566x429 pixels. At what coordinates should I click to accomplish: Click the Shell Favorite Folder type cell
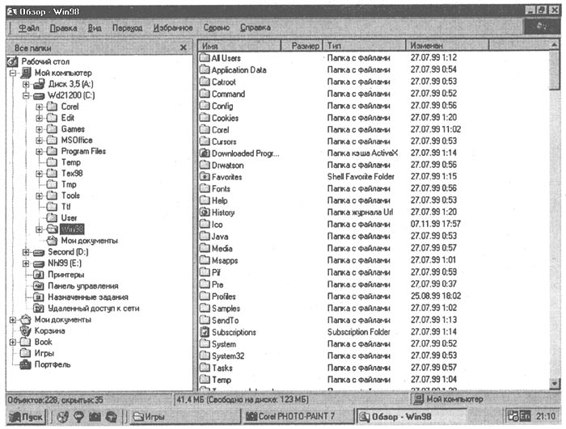pos(361,176)
